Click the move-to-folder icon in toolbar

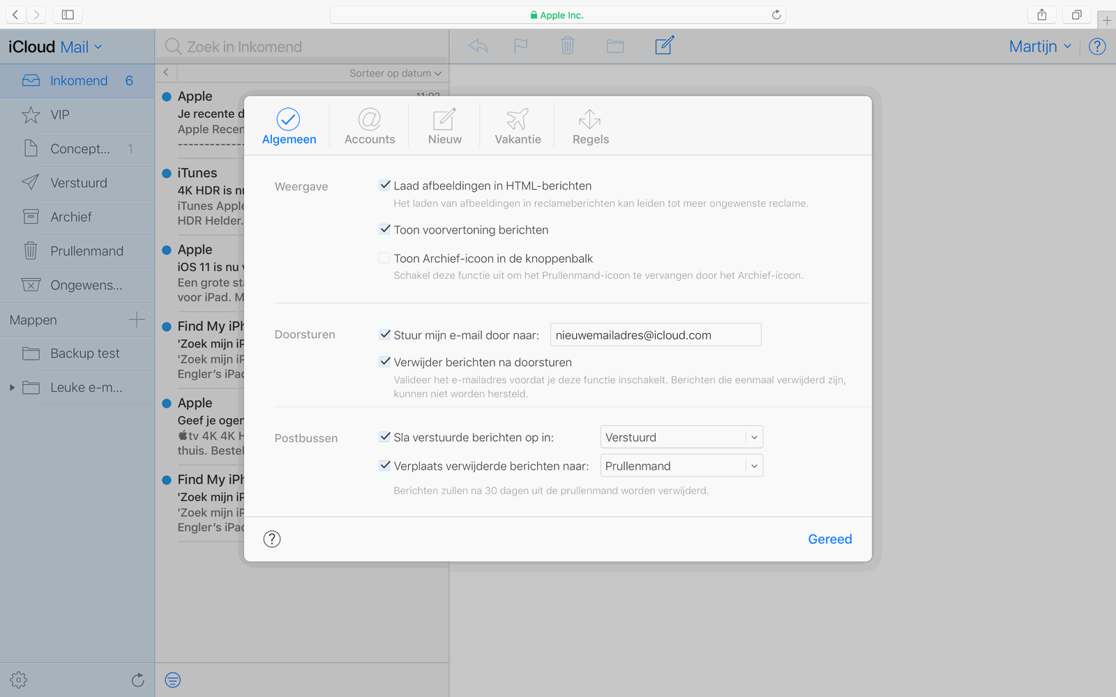pyautogui.click(x=615, y=46)
